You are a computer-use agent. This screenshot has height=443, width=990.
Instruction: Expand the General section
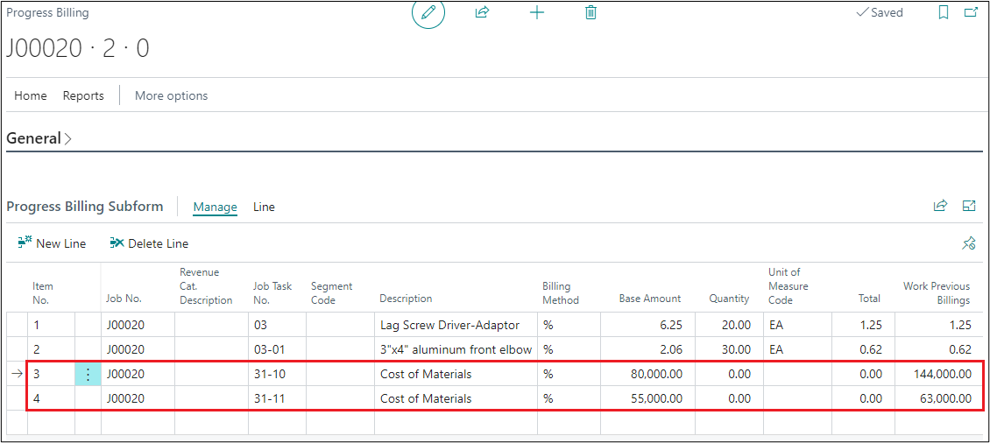click(x=39, y=138)
